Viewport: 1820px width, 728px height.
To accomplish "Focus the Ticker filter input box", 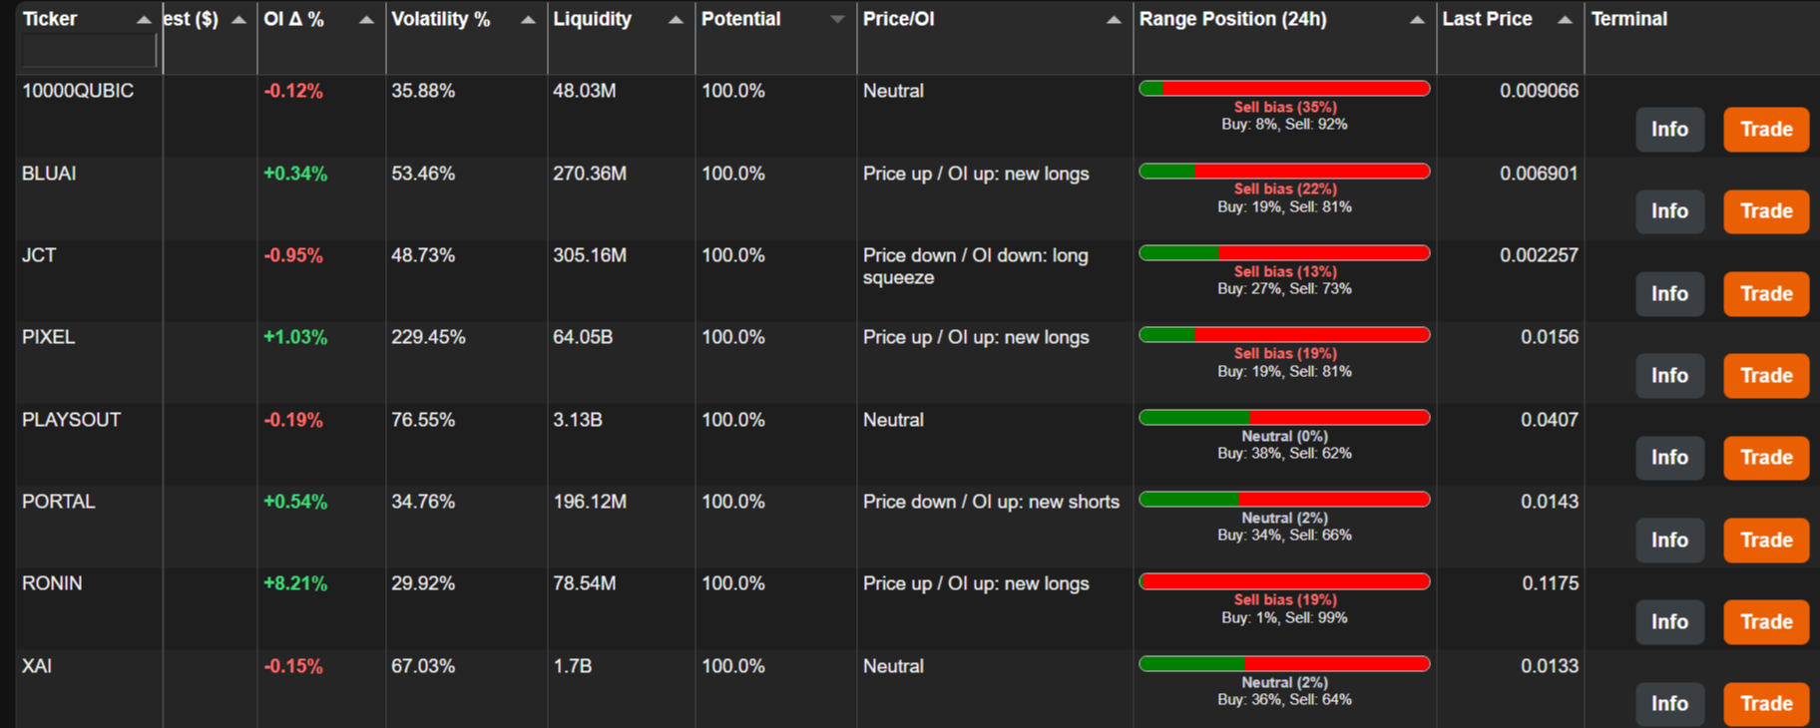I will point(89,51).
